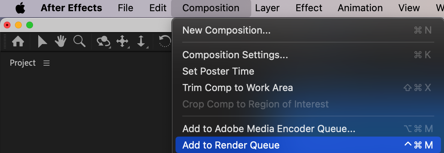This screenshot has height=153, width=444.
Task: Select the Hand tool
Action: point(60,41)
